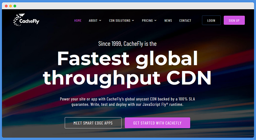
Task: Click the 'Power your site or app' paragraph
Action: point(127,102)
